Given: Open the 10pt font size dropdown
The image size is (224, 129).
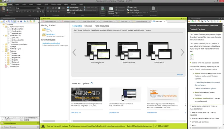Looking at the screenshot, I should tap(43, 8).
